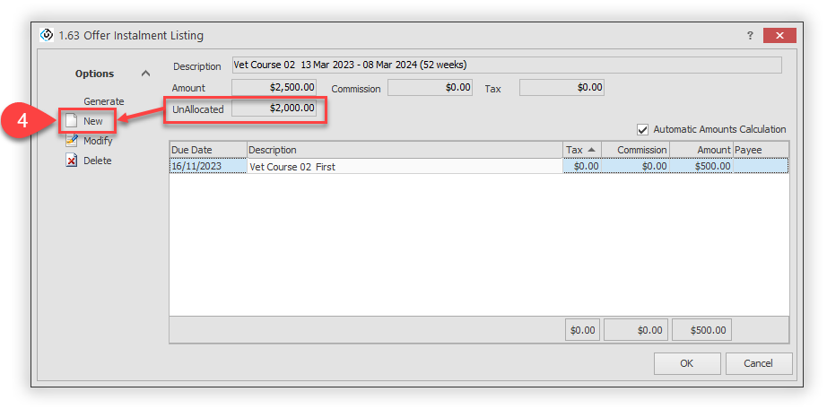Collapse the Options panel chevron
The width and height of the screenshot is (827, 409).
click(145, 74)
